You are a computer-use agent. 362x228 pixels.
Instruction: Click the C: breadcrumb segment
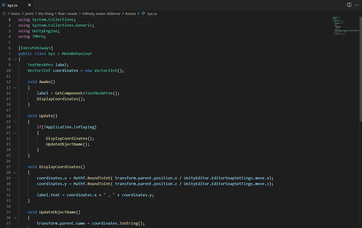point(4,14)
